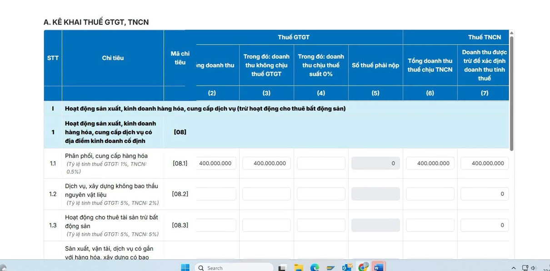
Task: Click 'Dịch vụ, xây dựng không bao thầu' row label
Action: [111, 186]
